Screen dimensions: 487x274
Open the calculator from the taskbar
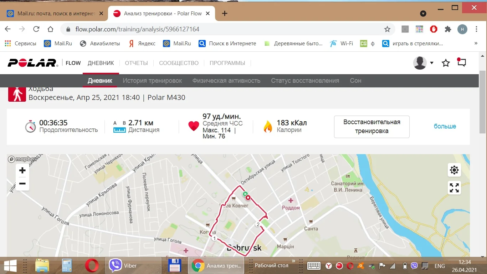point(67,265)
